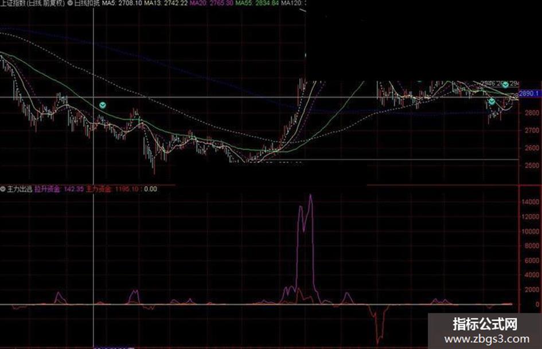Click the 0.00 value in the 主力出逃 legend
This screenshot has width=542, height=349.
pyautogui.click(x=150, y=189)
